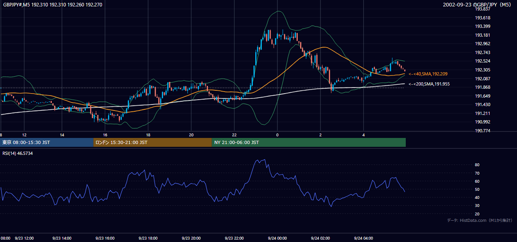Click the price axis value 190.774
This screenshot has width=517, height=242.
point(482,131)
